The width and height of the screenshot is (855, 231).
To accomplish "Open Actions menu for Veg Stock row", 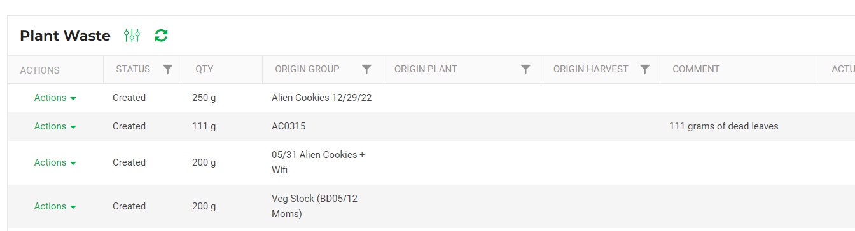I will coord(55,206).
